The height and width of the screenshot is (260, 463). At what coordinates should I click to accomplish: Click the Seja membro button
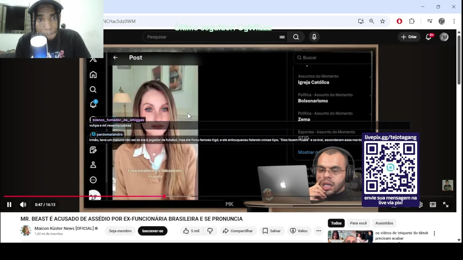tap(120, 231)
